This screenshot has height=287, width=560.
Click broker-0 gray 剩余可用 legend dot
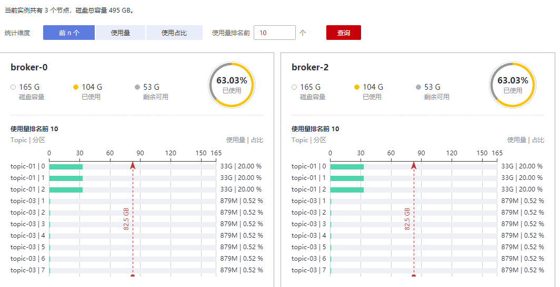tap(137, 87)
